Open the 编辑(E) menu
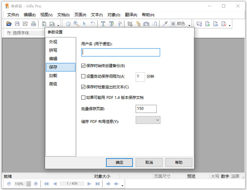 pyautogui.click(x=30, y=15)
